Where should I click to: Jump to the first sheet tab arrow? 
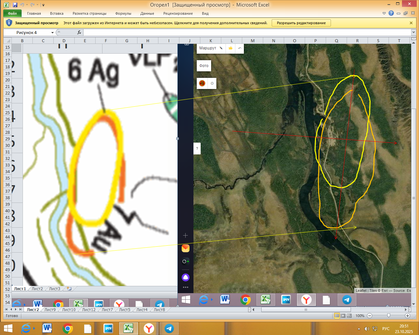point(6,309)
